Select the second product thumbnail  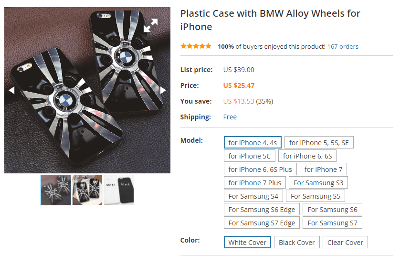pos(87,190)
